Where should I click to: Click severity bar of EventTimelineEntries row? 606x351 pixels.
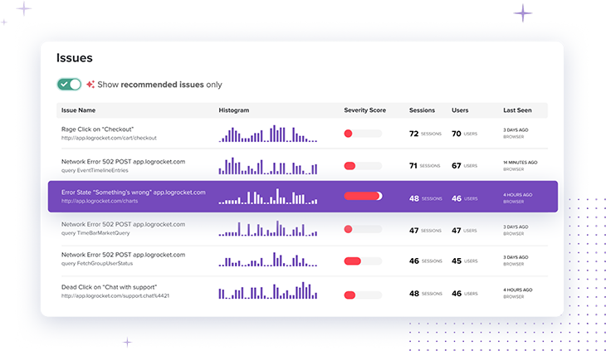(x=363, y=166)
